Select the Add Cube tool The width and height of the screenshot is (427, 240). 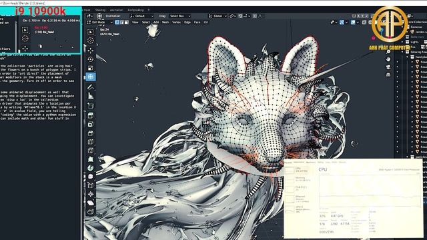91,106
